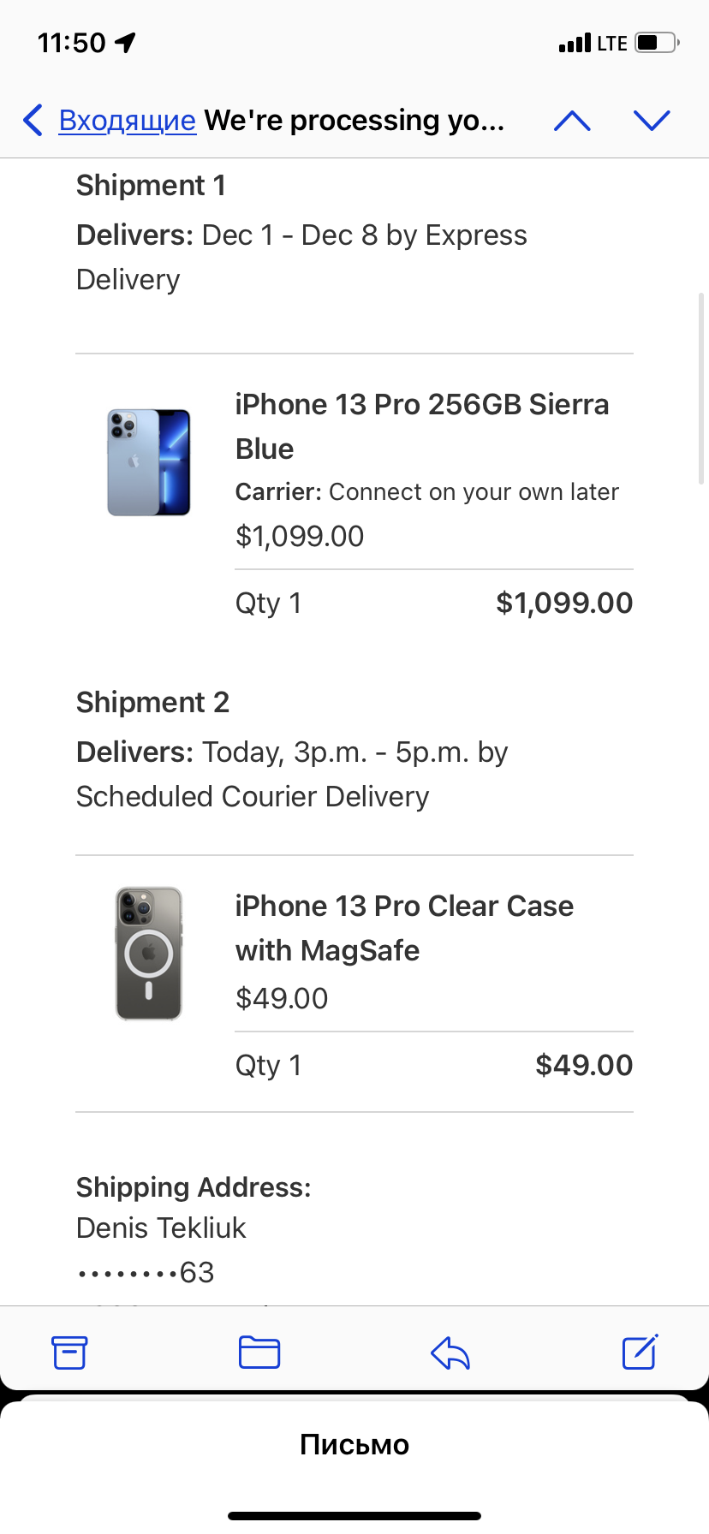
Task: Tap the Письмо sheet header
Action: [x=354, y=1444]
